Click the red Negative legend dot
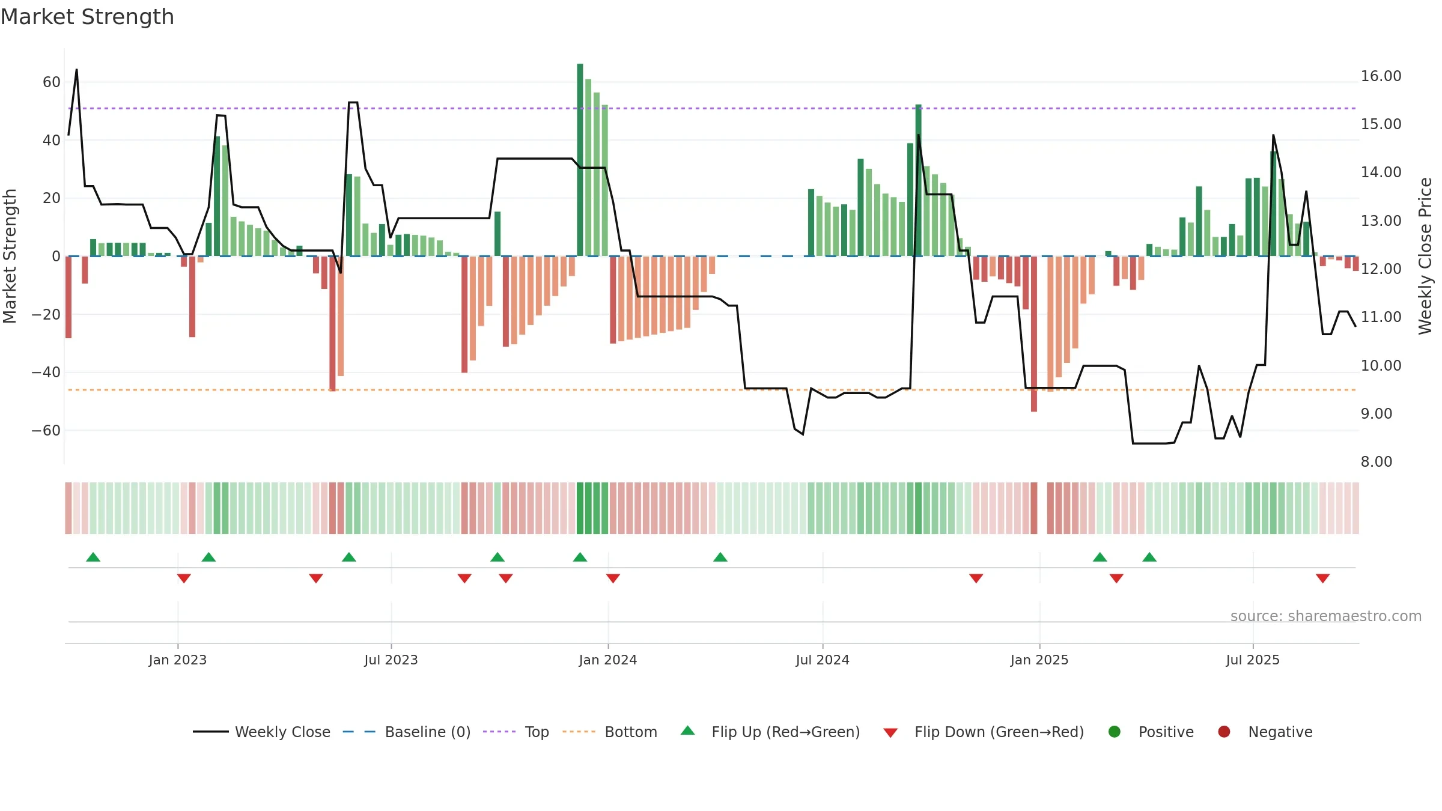Screen dimensions: 1442x811 1224,732
